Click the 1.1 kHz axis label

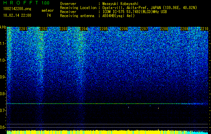3,44
